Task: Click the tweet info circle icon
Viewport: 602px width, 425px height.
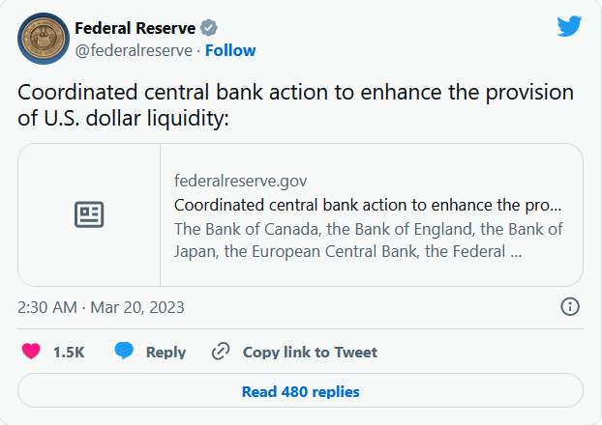Action: pos(570,307)
